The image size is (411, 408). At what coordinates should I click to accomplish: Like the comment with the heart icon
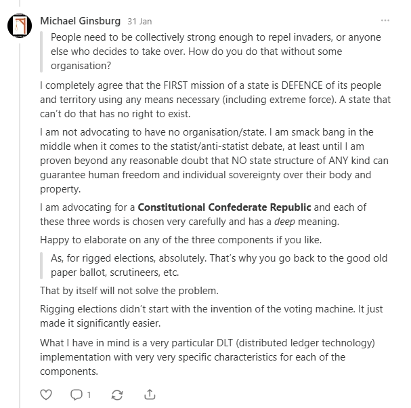coord(47,393)
